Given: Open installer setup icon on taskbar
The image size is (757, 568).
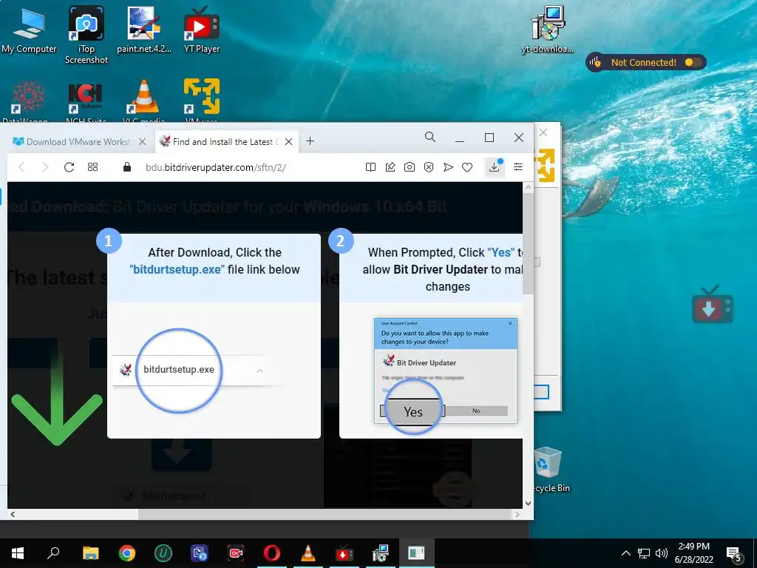Looking at the screenshot, I should click(381, 553).
